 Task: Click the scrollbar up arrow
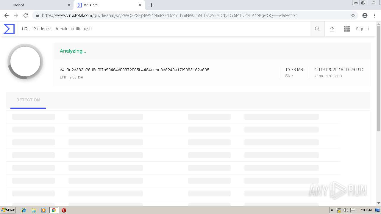tap(379, 23)
